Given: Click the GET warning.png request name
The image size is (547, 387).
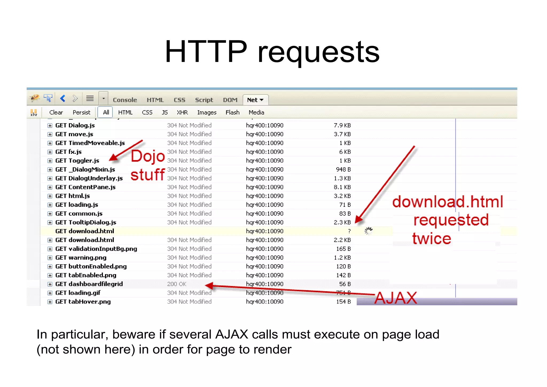Looking at the screenshot, I should pyautogui.click(x=81, y=258).
